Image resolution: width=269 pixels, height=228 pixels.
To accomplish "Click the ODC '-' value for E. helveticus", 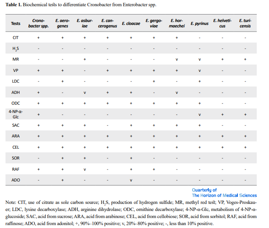I will click(222, 103).
